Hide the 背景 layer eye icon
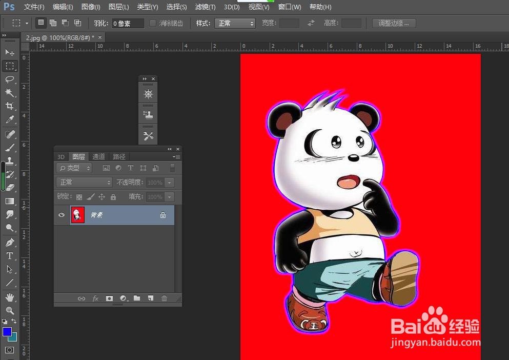The width and height of the screenshot is (509, 360). [x=62, y=215]
